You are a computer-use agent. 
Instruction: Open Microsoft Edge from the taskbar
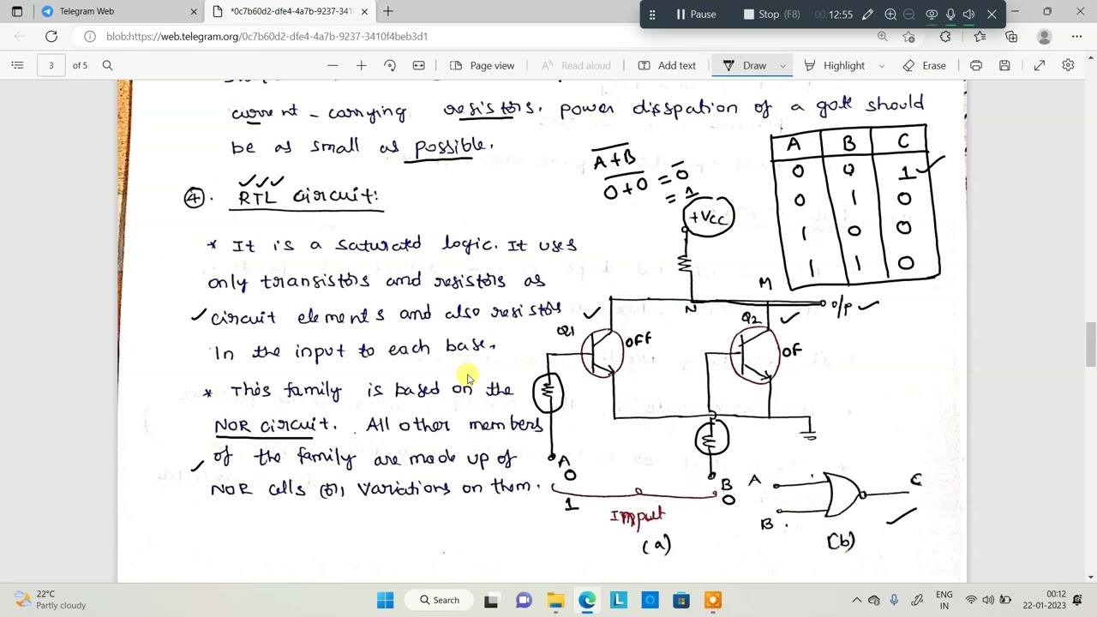pyautogui.click(x=587, y=600)
